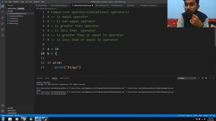
Task: Open firstproject.py in explorer tree
Action: [13, 21]
